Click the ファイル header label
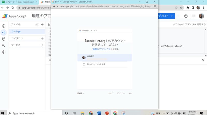This screenshot has height=115, width=207. [16, 24]
